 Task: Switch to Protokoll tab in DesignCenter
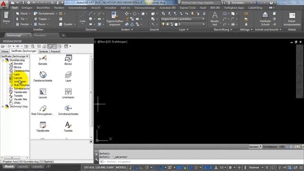pyautogui.click(x=55, y=51)
